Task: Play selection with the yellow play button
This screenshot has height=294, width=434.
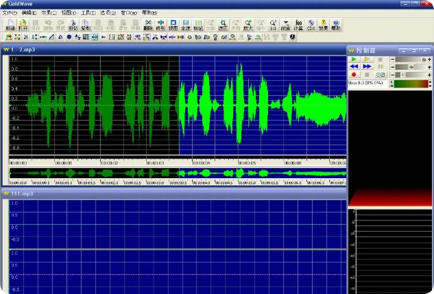Action: pyautogui.click(x=367, y=59)
